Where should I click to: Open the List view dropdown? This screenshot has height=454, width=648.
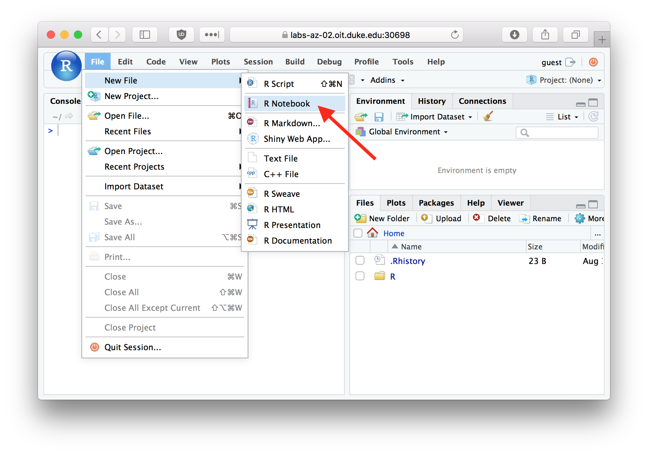pyautogui.click(x=564, y=117)
